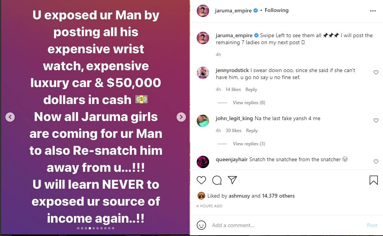Click the Add a comment input field

tap(252, 225)
